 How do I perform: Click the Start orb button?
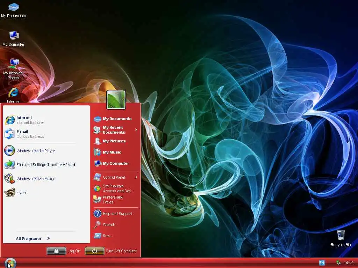click(x=10, y=263)
